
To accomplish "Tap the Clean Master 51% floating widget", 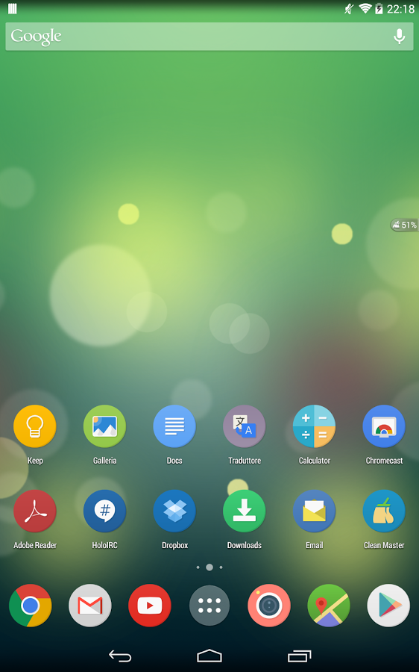I will [404, 225].
